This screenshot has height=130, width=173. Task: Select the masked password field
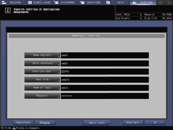[x=105, y=96]
